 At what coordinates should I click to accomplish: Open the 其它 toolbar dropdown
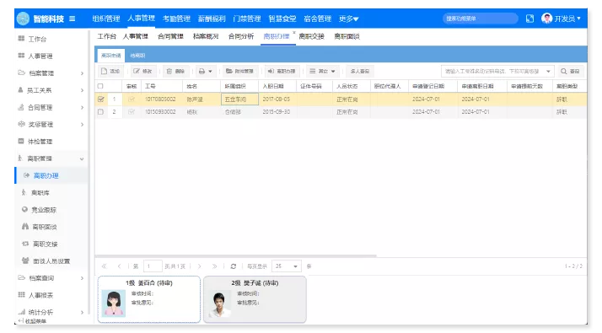[322, 71]
